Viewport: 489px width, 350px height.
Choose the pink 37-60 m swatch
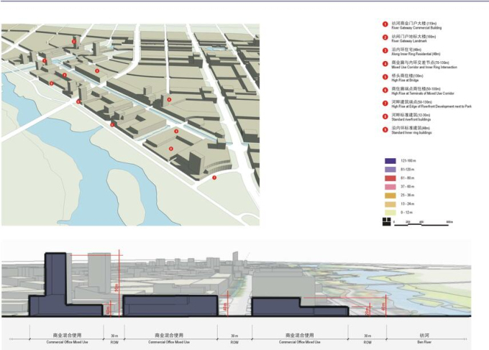click(x=390, y=188)
